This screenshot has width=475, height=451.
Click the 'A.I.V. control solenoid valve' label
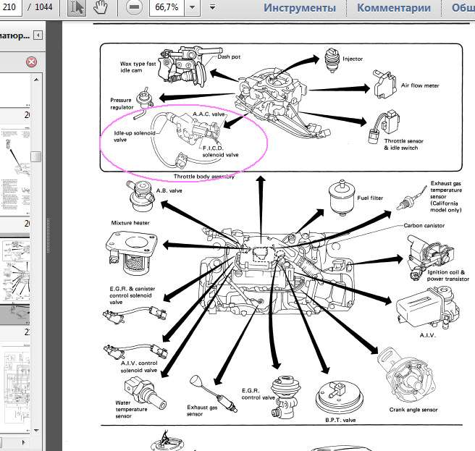[x=139, y=366]
